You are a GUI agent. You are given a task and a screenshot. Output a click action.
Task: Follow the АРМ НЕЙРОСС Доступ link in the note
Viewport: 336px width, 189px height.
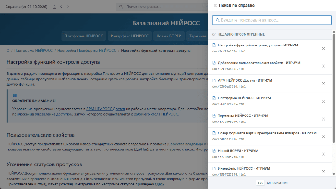pyautogui.click(x=105, y=109)
